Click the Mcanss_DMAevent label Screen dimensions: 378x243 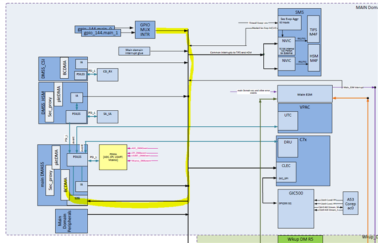[x=141, y=161]
